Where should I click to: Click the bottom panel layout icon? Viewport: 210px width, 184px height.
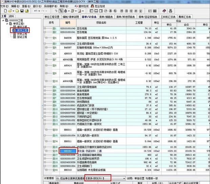[x=96, y=11]
